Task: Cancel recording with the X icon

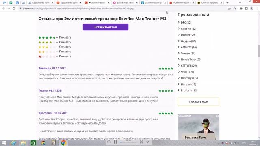Action: pos(141,142)
